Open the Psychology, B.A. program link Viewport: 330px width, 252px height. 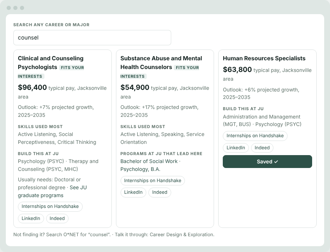tap(140, 169)
